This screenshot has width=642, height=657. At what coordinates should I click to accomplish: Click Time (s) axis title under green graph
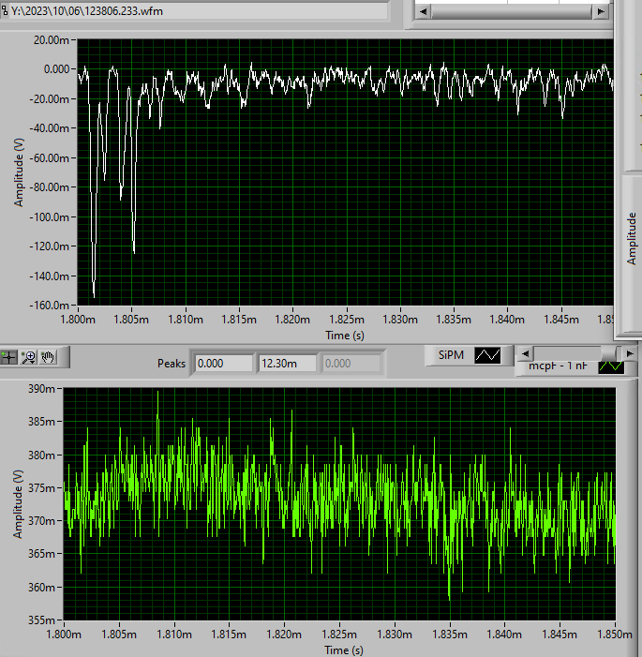[x=344, y=650]
